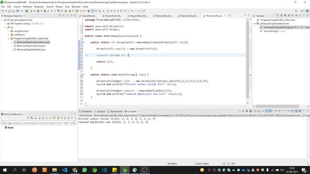Screen dimensions: 310x174
Task: Toggle Link with Editor in Package Explorer
Action: click(63, 15)
